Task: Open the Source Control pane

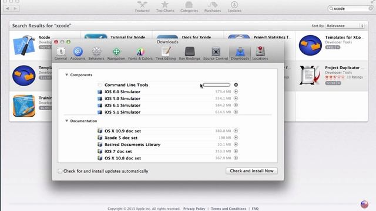Action: coord(216,53)
